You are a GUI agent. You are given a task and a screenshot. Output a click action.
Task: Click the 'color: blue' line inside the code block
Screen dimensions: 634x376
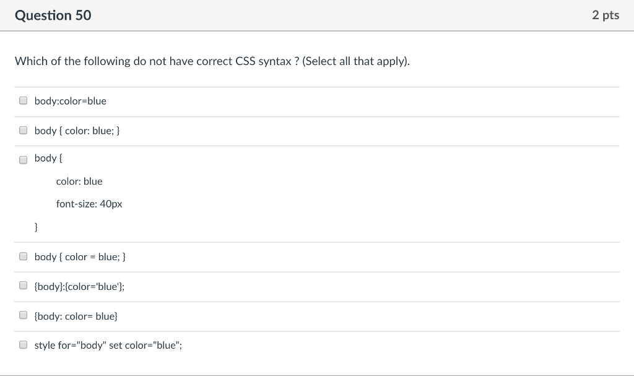click(x=79, y=181)
